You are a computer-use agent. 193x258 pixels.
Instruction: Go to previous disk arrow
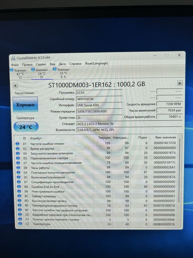[x=15, y=85]
